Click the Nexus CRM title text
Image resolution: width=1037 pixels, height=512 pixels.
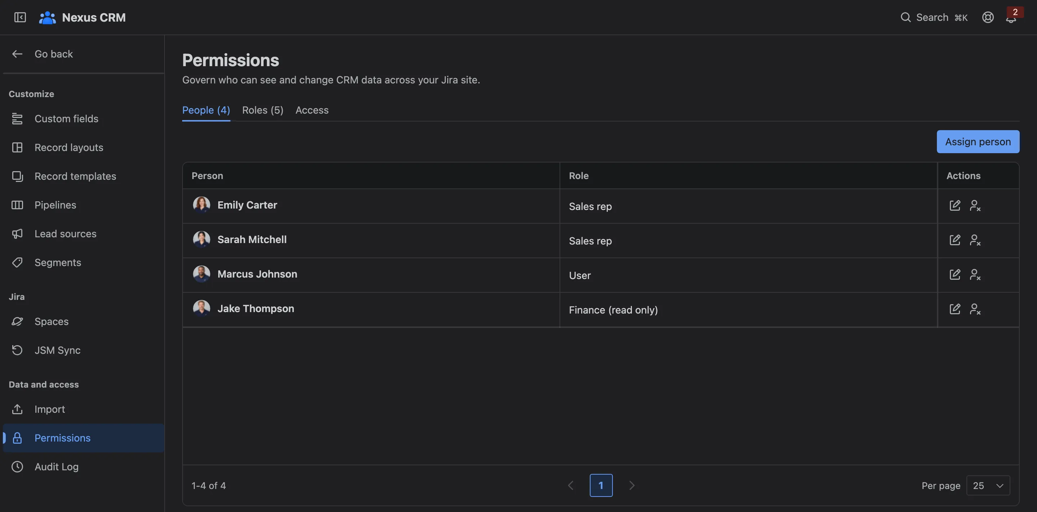point(94,18)
